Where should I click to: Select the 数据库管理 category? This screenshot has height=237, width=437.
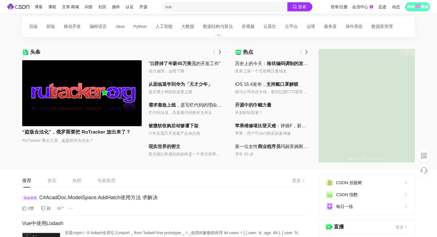point(382,26)
